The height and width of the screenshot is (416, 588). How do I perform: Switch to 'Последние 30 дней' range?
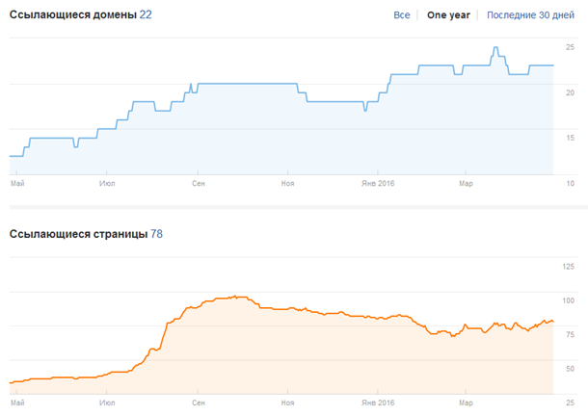tap(530, 15)
